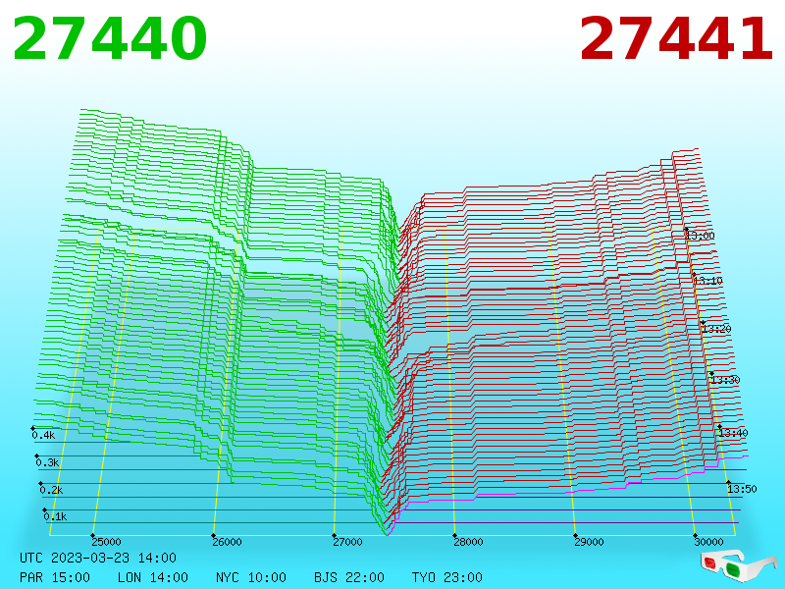Click the TYO 23:00 clock
The image size is (785, 589).
pos(447,577)
